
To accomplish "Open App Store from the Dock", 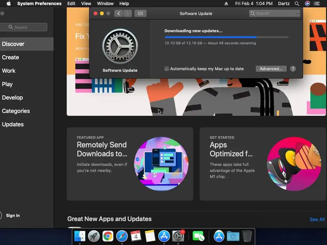I will [164, 236].
